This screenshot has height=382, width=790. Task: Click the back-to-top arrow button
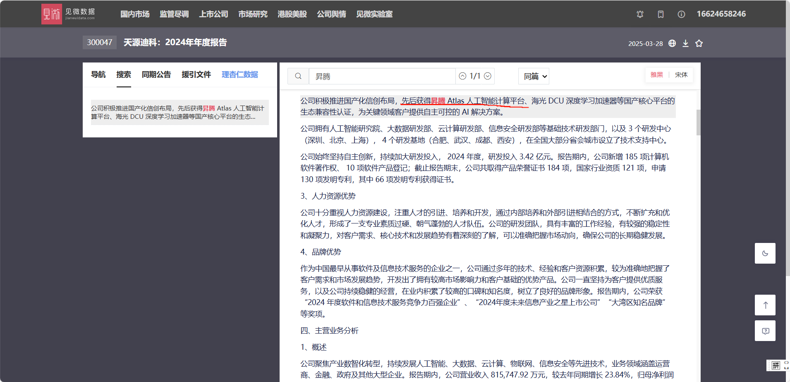click(x=765, y=305)
